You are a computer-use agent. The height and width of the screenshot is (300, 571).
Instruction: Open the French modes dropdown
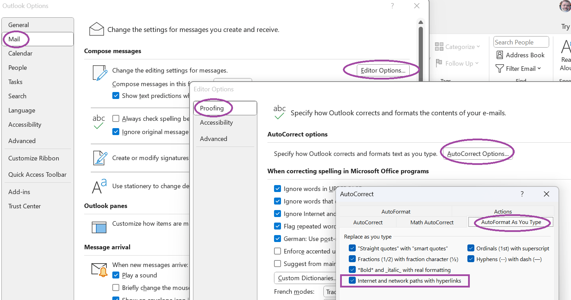[330, 292]
